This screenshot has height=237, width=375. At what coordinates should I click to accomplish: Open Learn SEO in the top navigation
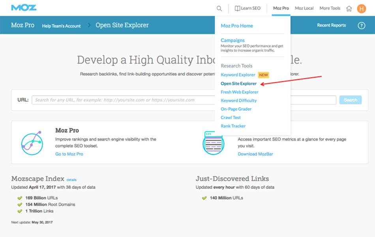coord(247,8)
